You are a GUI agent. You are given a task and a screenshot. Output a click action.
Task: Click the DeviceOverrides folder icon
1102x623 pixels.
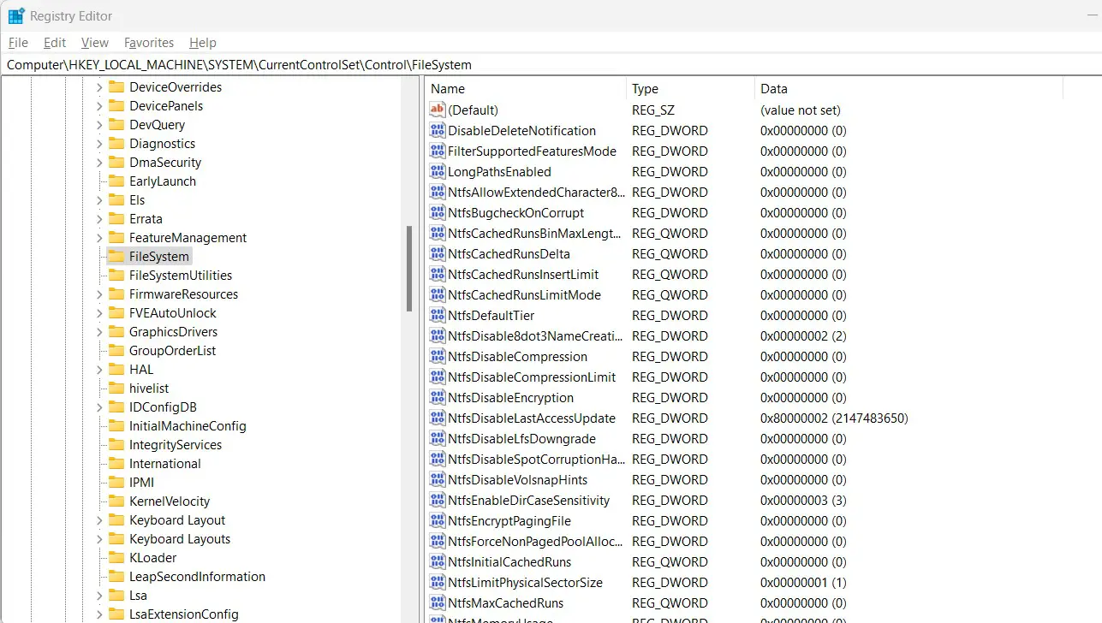[116, 87]
